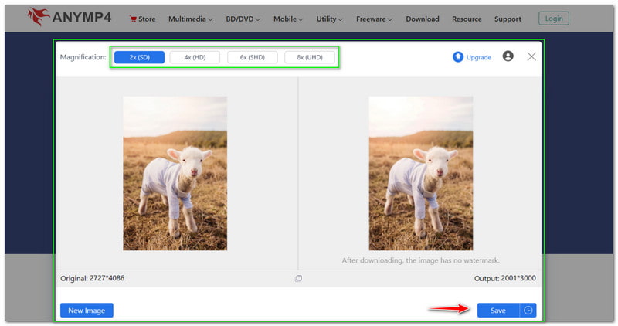The width and height of the screenshot is (618, 326).
Task: Open the Mobile dropdown menu
Action: tap(290, 19)
